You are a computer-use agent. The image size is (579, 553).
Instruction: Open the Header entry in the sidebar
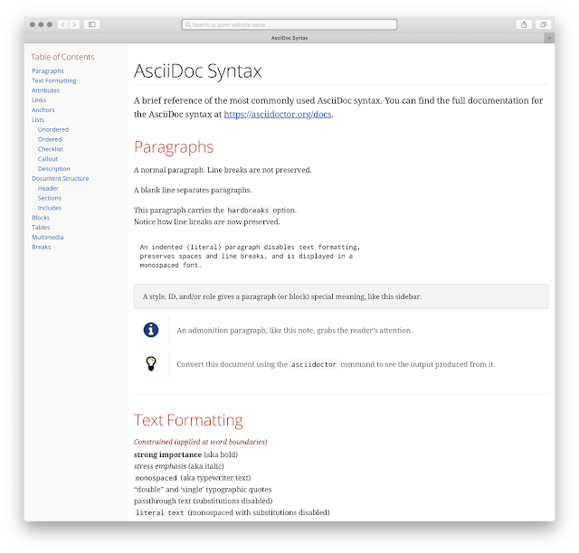tap(48, 188)
